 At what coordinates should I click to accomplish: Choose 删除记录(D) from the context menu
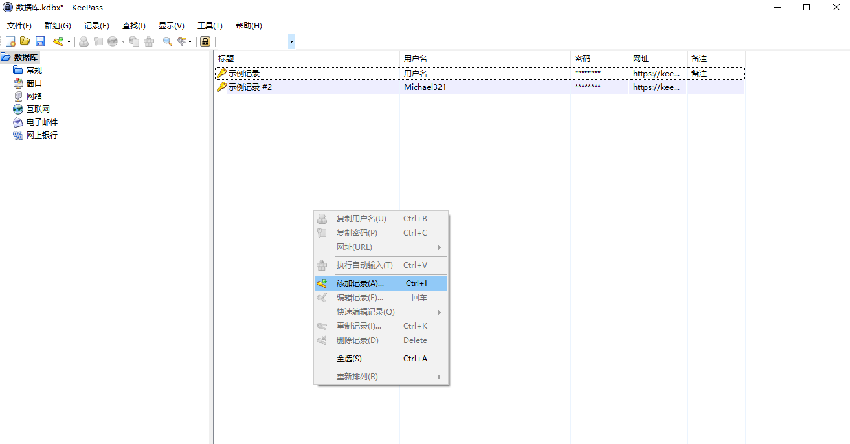tap(381, 340)
